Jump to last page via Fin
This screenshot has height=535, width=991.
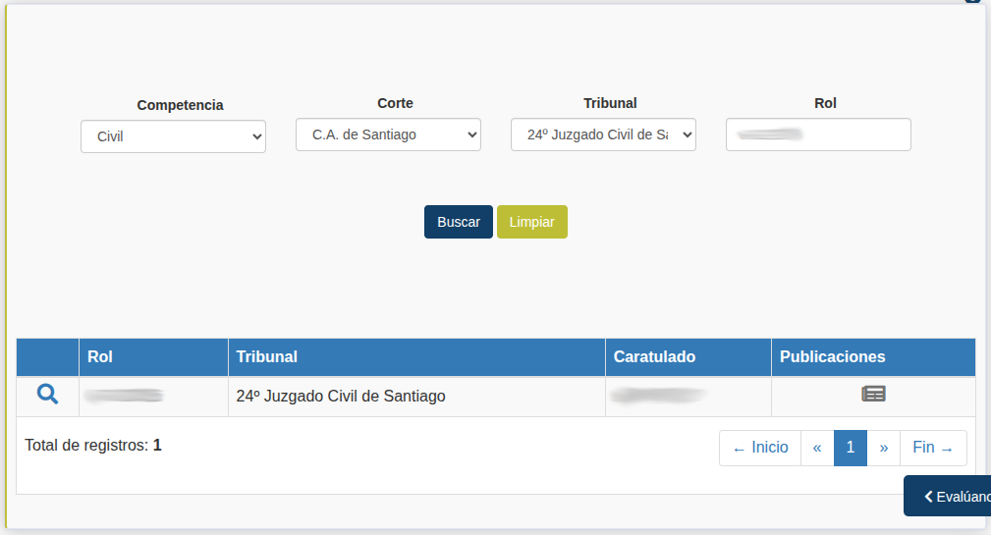pos(933,448)
